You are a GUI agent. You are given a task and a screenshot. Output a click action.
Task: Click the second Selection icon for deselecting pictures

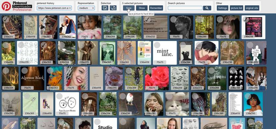(x=113, y=8)
